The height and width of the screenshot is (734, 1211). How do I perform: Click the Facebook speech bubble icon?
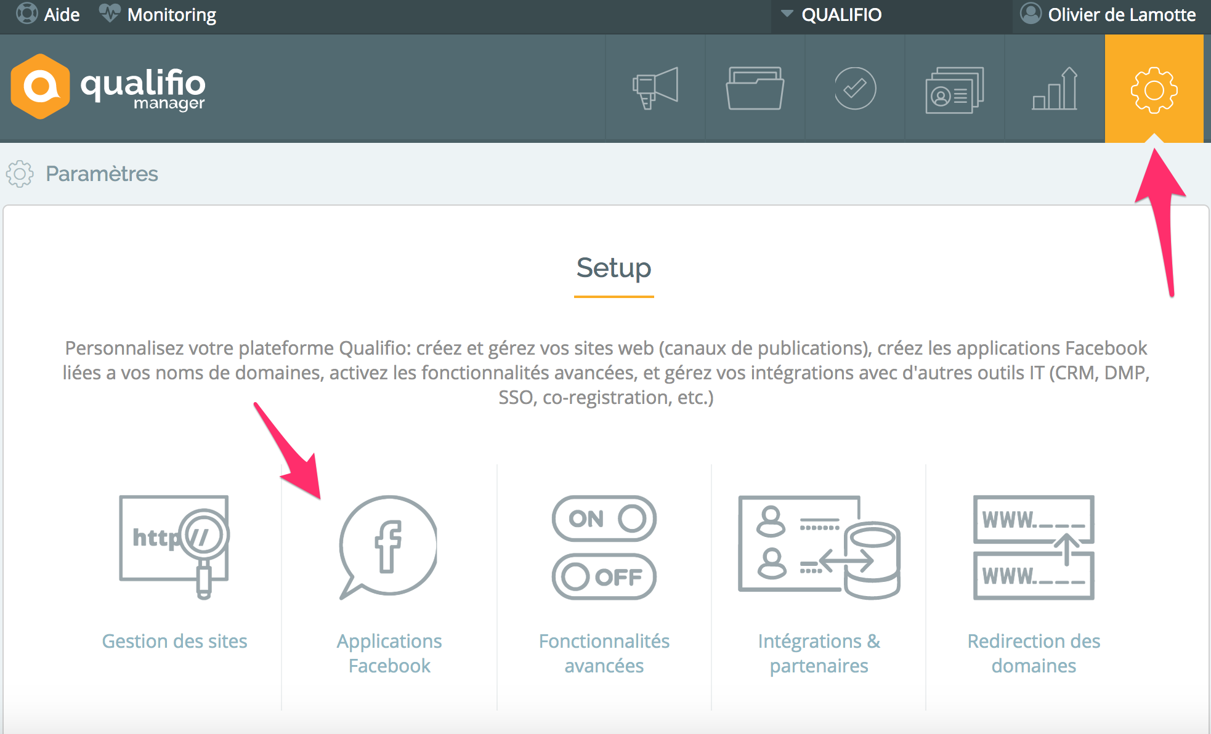pos(389,547)
